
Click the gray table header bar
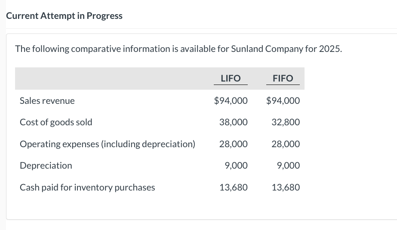tap(112, 79)
